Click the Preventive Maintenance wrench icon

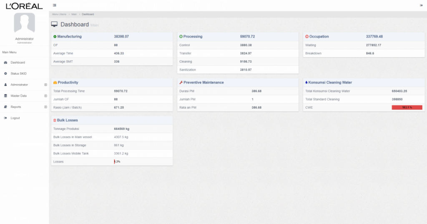pyautogui.click(x=181, y=82)
